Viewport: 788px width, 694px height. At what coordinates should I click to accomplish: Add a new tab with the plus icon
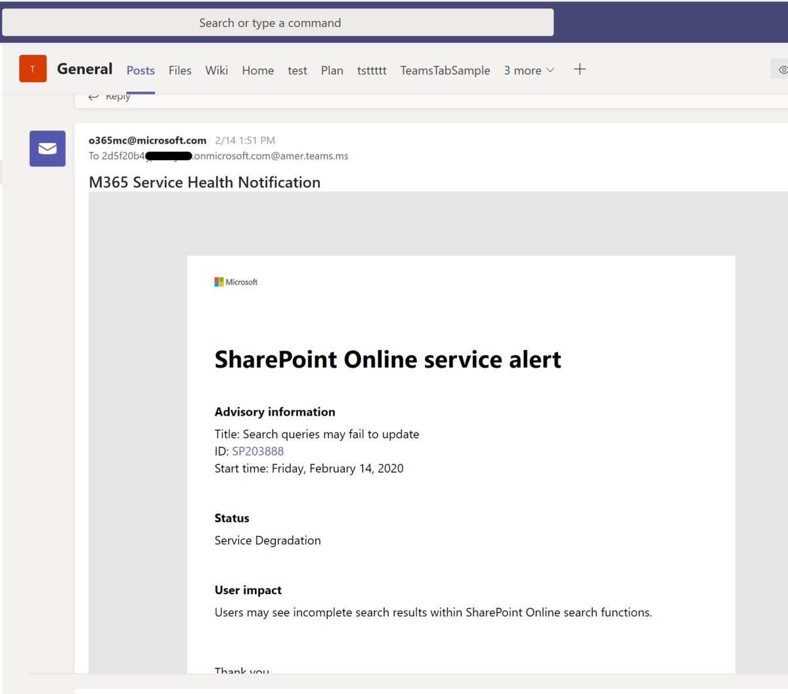[579, 70]
